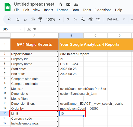Viewport: 133px width, 127px height.
Task: Check cloud document status icon
Action: (x=76, y=4)
